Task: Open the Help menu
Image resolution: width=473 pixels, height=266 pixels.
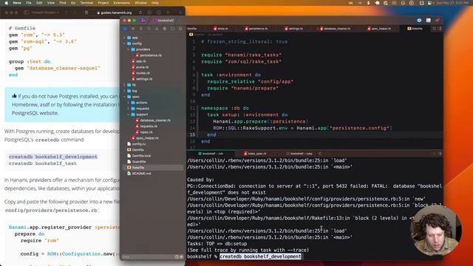Action: click(155, 3)
